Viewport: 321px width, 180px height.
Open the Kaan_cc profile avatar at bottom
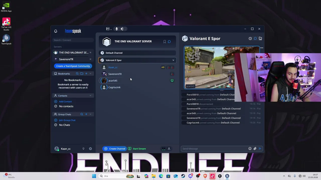coord(57,149)
